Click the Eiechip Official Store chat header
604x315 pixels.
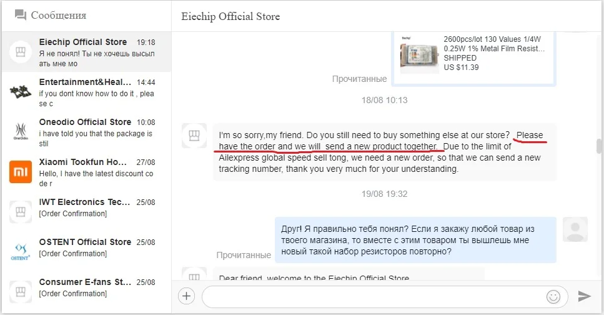[230, 17]
